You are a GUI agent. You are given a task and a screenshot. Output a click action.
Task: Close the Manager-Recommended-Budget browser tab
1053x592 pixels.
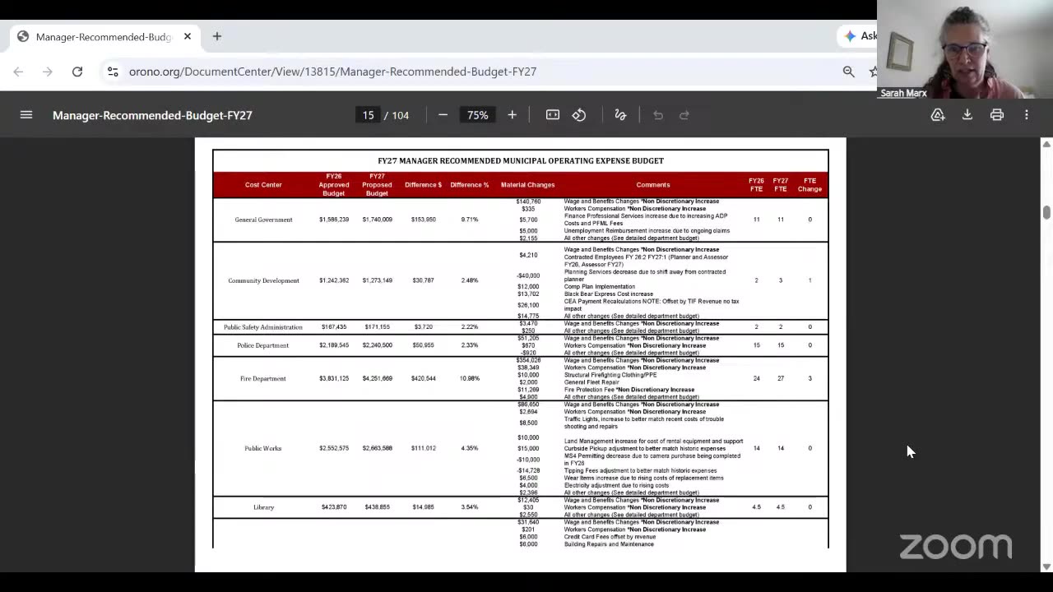(188, 36)
